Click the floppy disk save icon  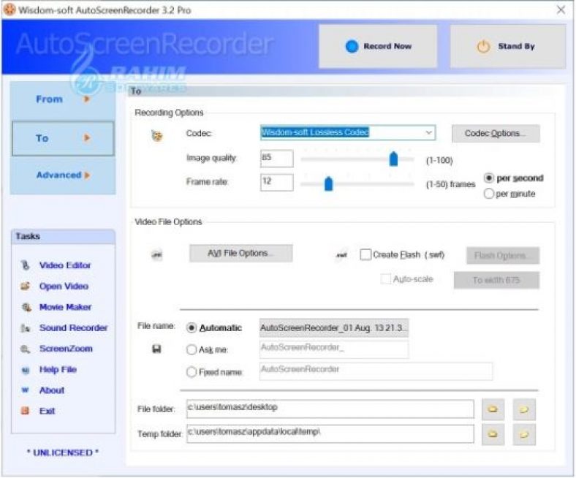pos(156,349)
